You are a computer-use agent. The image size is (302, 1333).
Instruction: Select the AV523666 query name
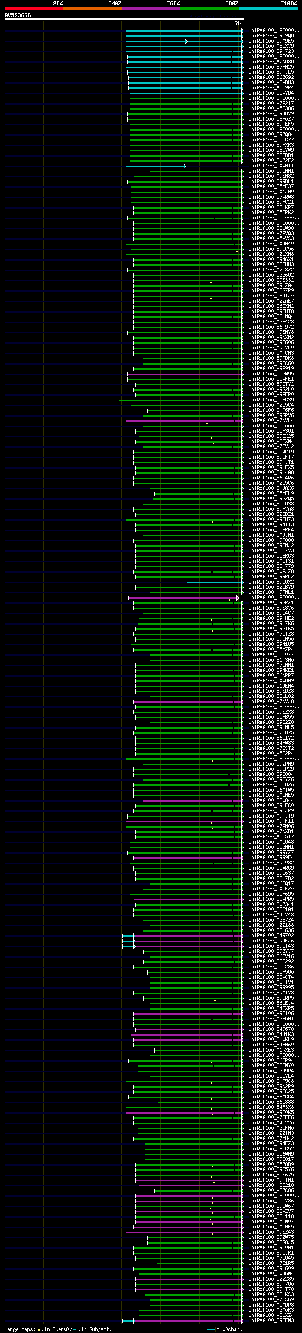[17, 16]
